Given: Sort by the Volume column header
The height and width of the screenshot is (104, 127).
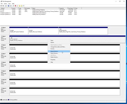Looking at the screenshot, I should click(x=6, y=8).
